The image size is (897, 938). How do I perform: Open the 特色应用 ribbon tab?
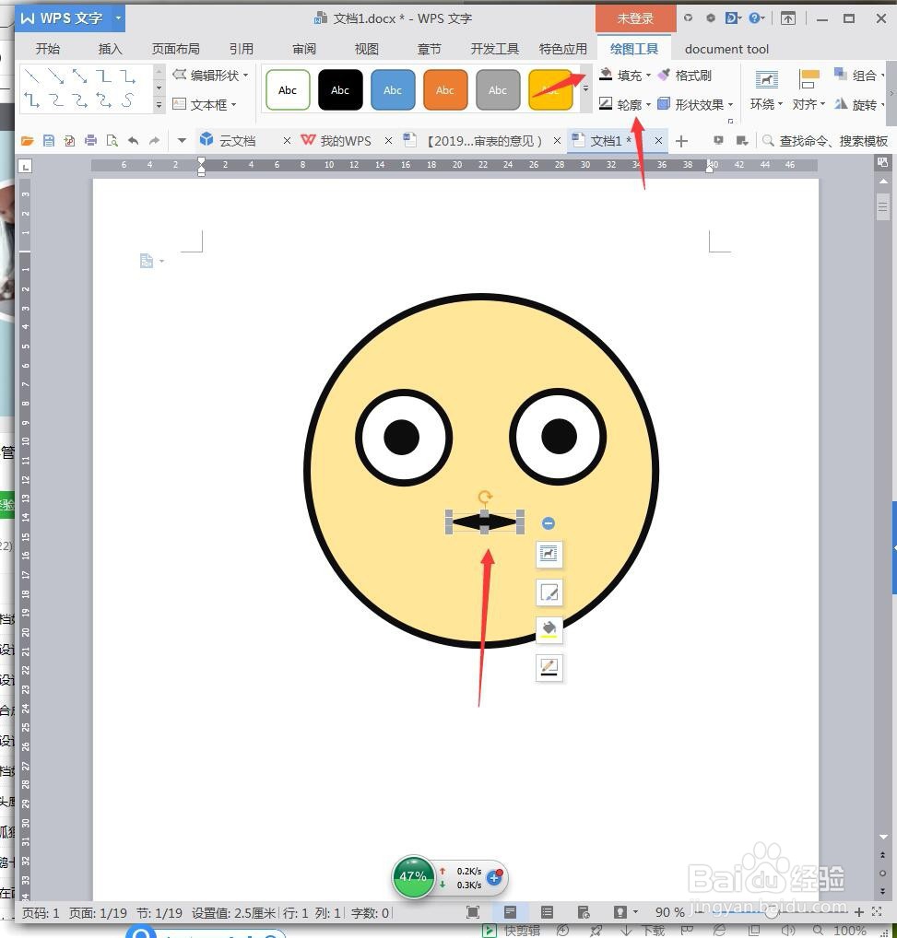[562, 49]
